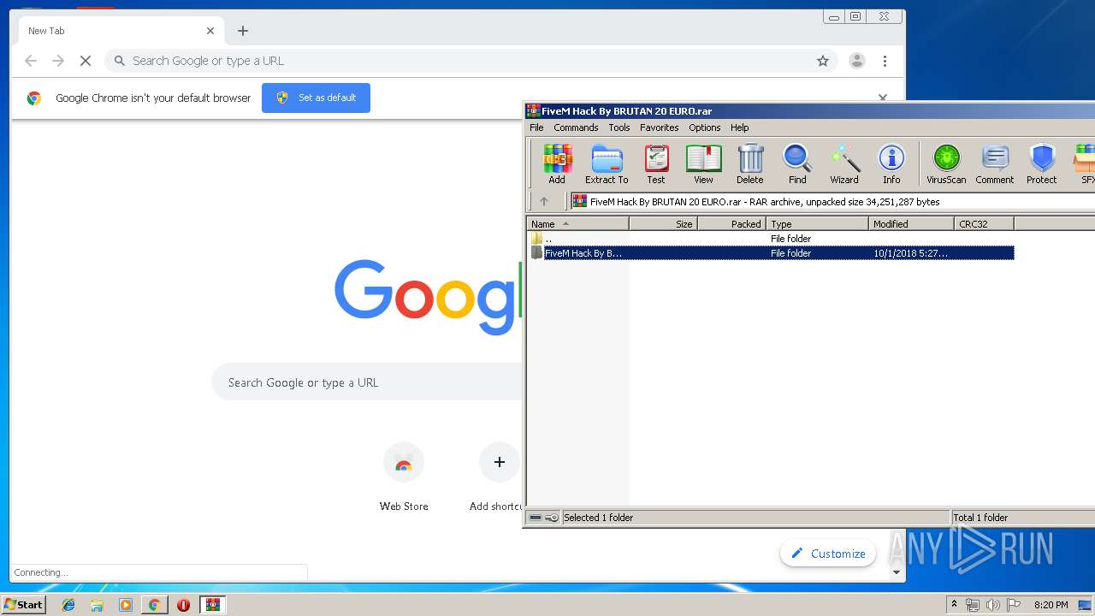Screen dimensions: 1095x616
Task: Open the Favorites menu
Action: tap(660, 127)
